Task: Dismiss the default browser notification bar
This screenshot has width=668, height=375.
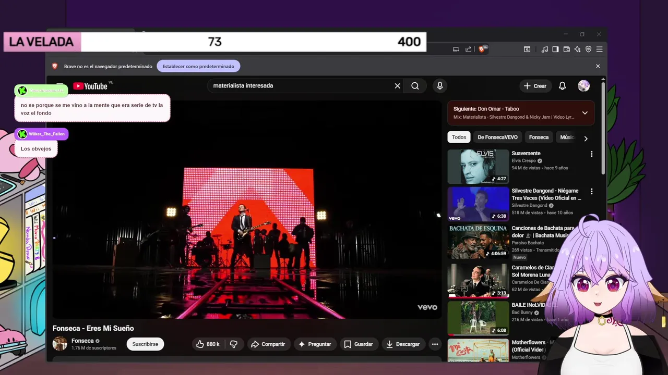Action: [598, 66]
